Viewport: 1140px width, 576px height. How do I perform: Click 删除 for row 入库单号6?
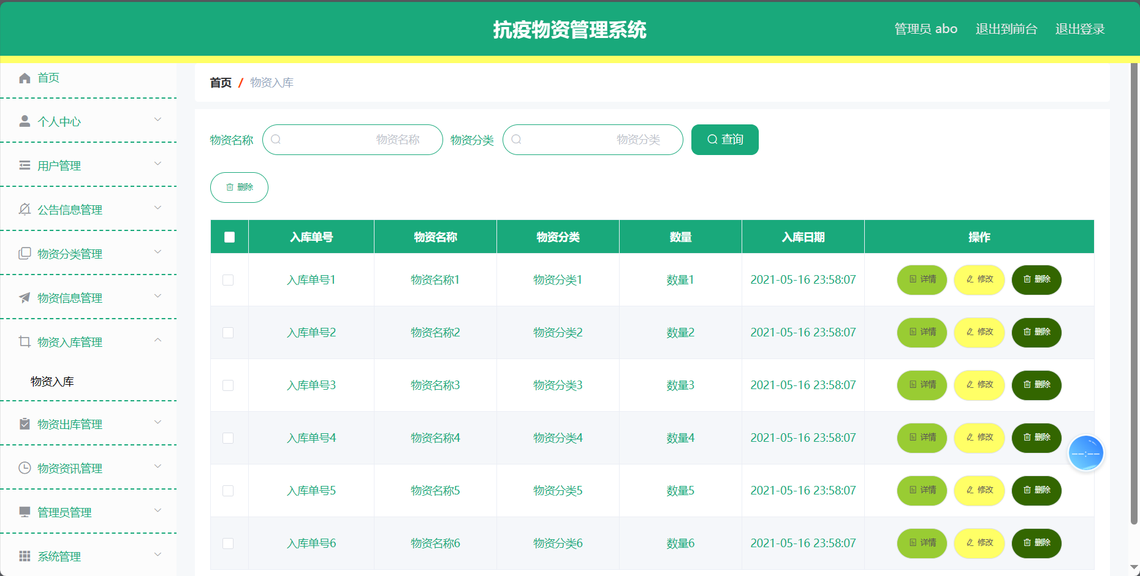pos(1036,544)
